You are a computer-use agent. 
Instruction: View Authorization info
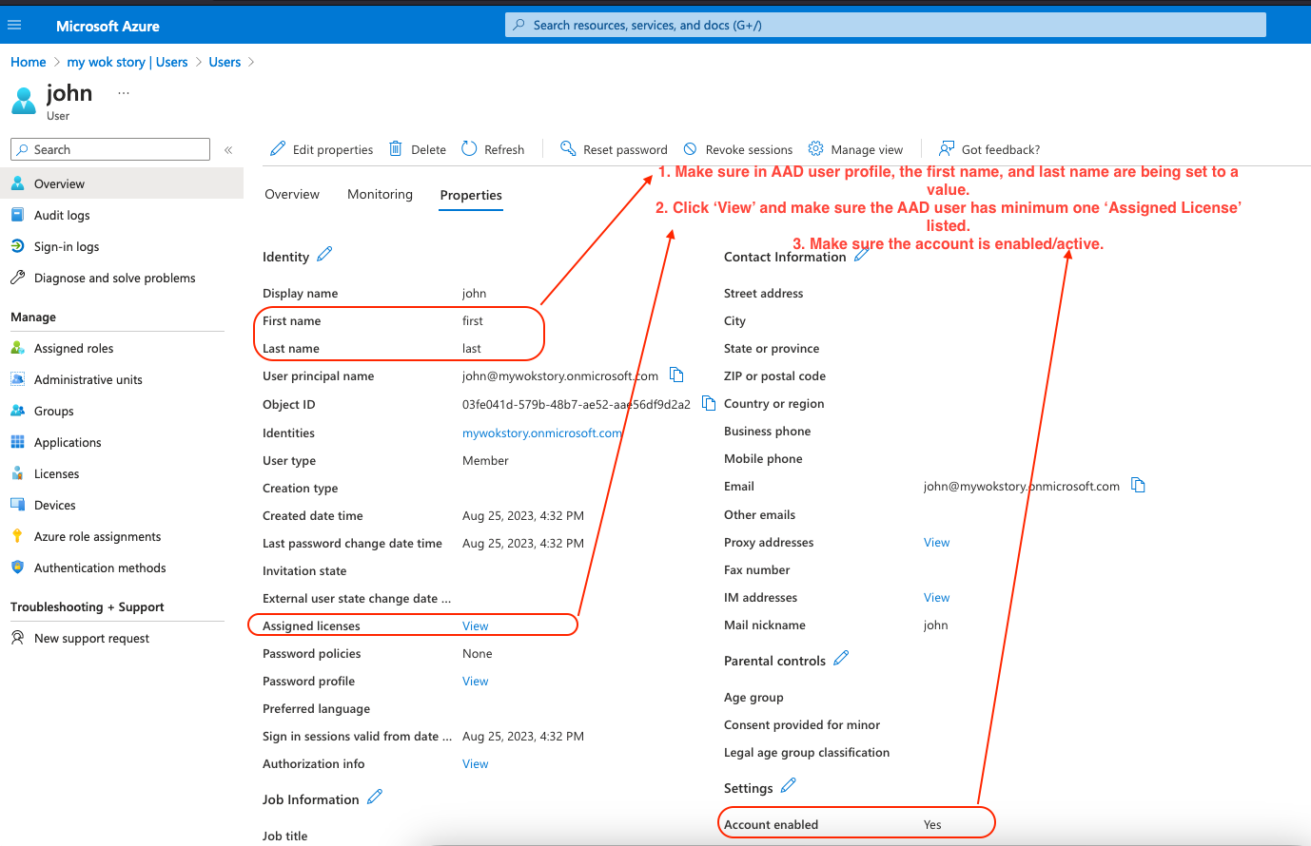click(475, 763)
